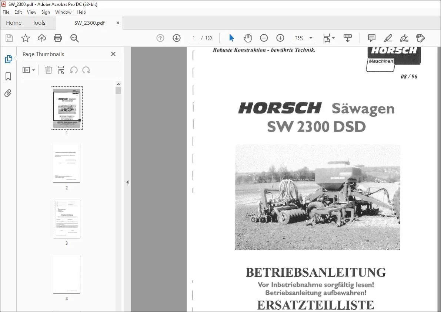The image size is (441, 312).
Task: Select page 4 thumbnail
Action: tap(67, 274)
